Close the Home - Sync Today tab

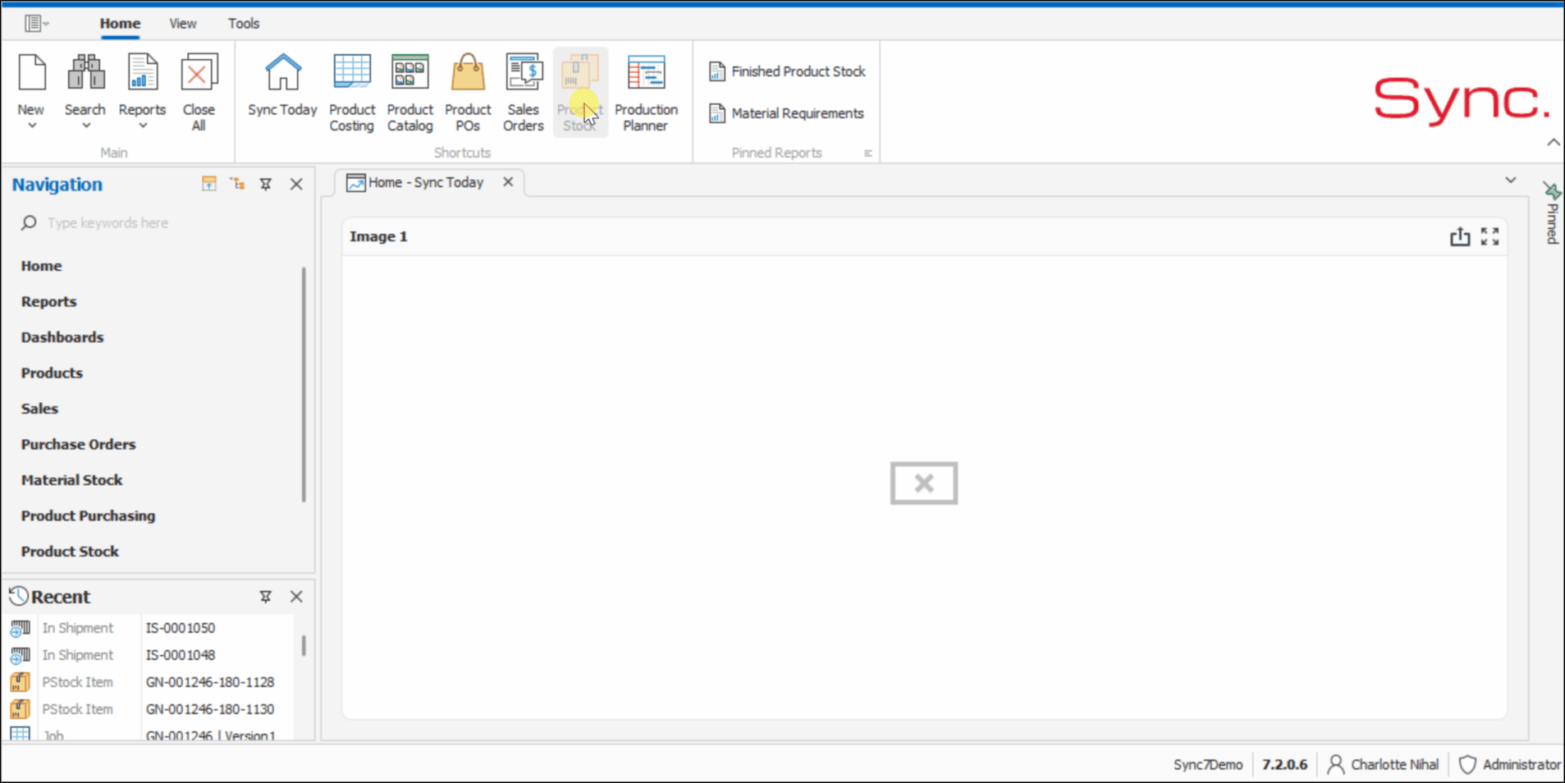click(x=508, y=182)
